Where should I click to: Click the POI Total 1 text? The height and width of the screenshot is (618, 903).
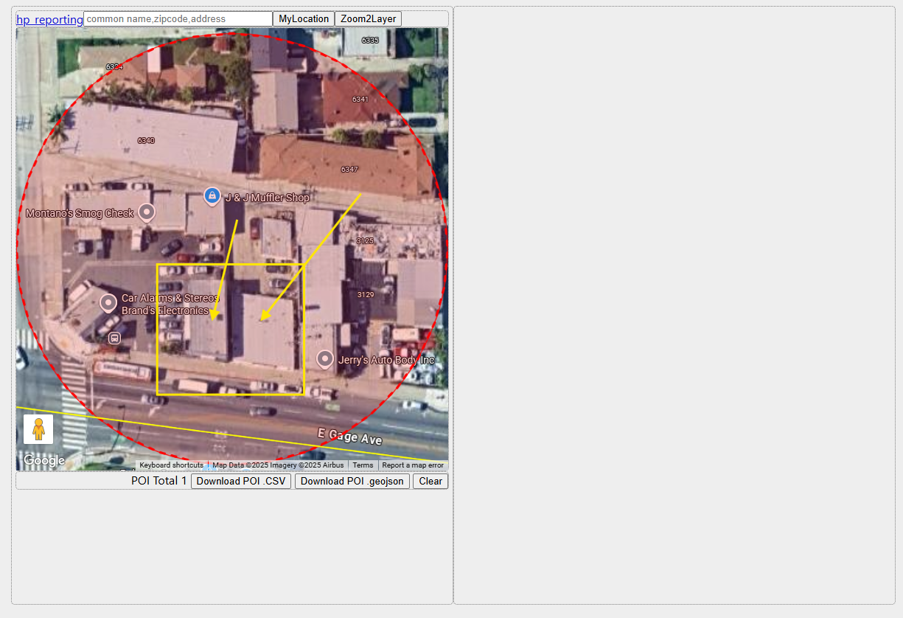(x=159, y=481)
